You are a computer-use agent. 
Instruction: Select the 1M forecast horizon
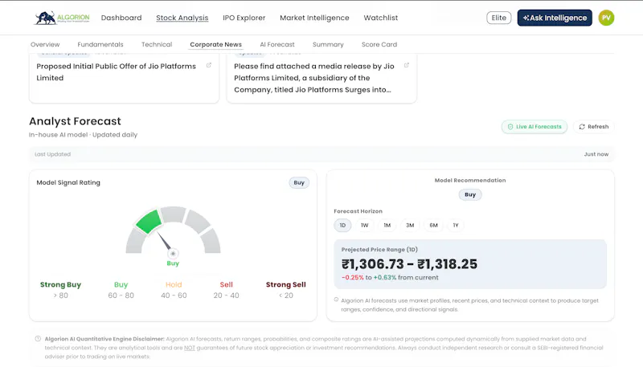[x=387, y=225]
